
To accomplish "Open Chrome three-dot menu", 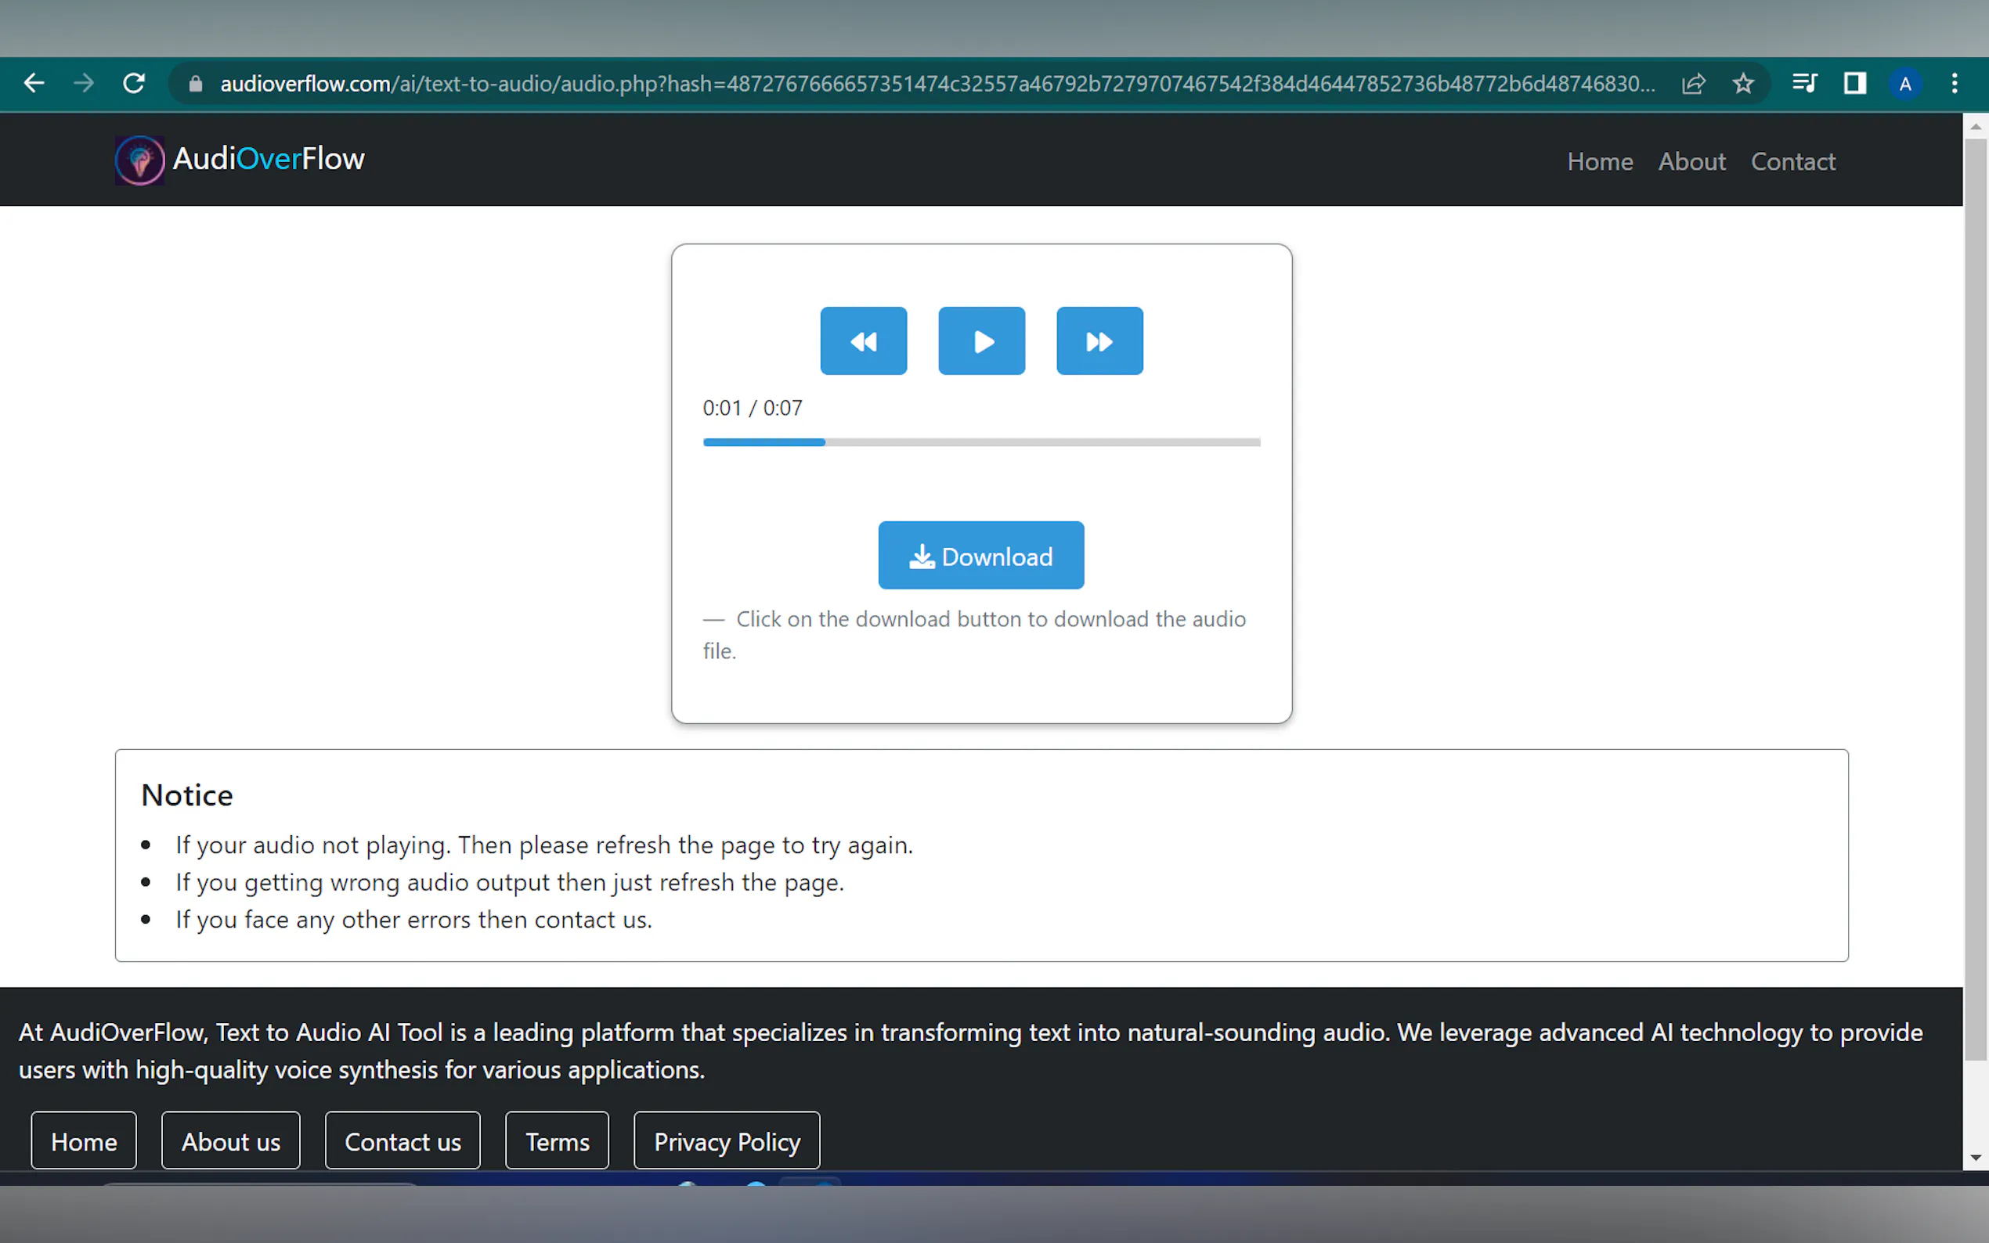I will pos(1955,83).
